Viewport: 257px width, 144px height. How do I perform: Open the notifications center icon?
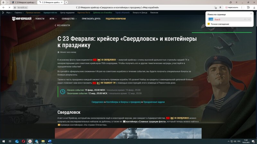pos(253,141)
